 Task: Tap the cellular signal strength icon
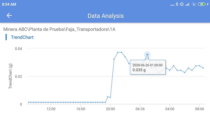(x=187, y=5)
